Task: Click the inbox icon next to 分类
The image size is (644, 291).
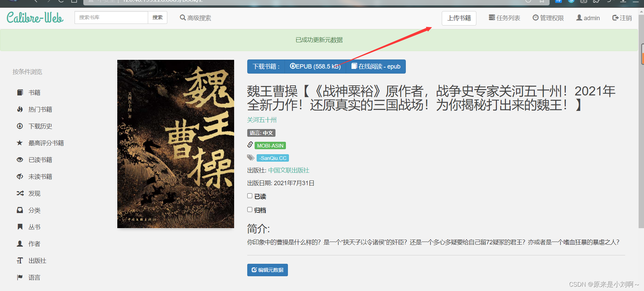Action: (20, 210)
